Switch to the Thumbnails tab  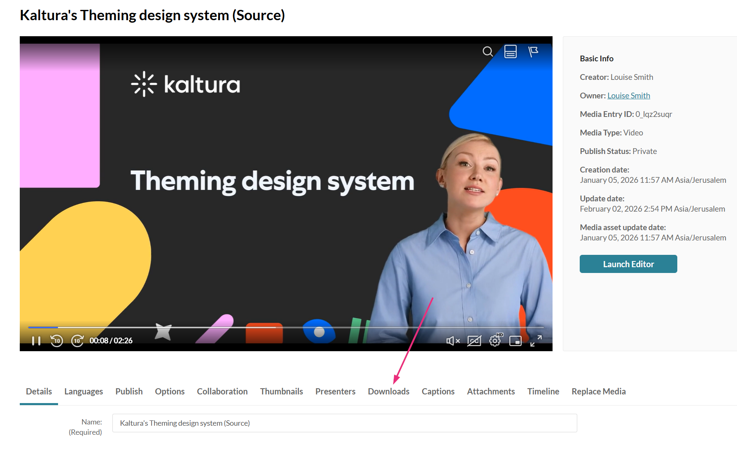[282, 392]
